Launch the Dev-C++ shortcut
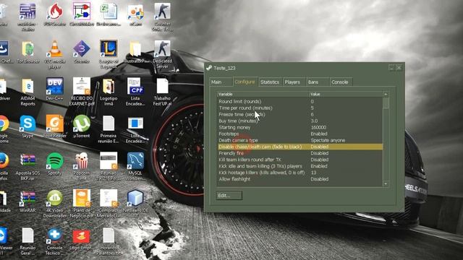 [x=55, y=89]
